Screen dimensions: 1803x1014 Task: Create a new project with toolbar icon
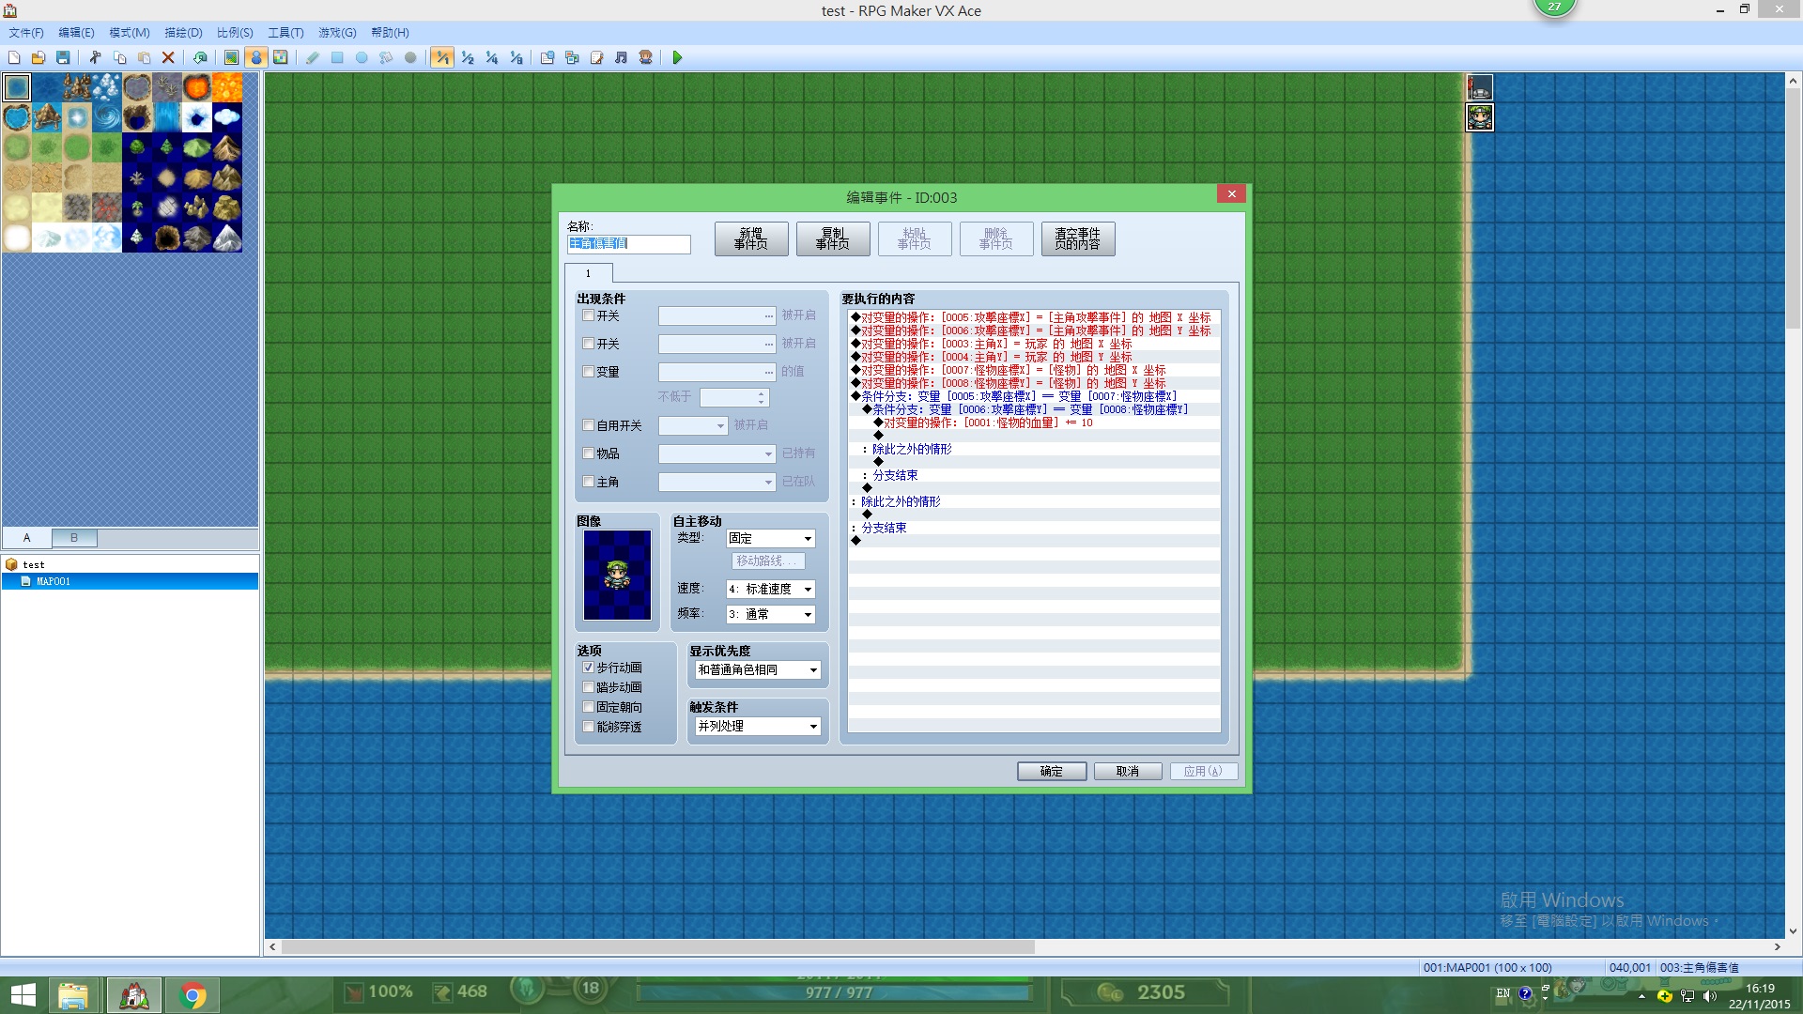click(x=14, y=58)
